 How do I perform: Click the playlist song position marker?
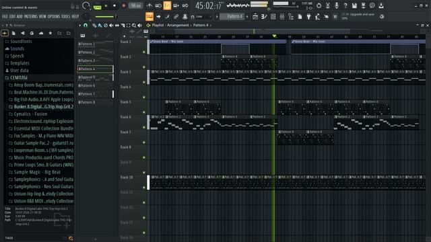(x=274, y=36)
